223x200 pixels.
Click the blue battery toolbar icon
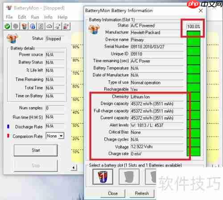point(33,26)
